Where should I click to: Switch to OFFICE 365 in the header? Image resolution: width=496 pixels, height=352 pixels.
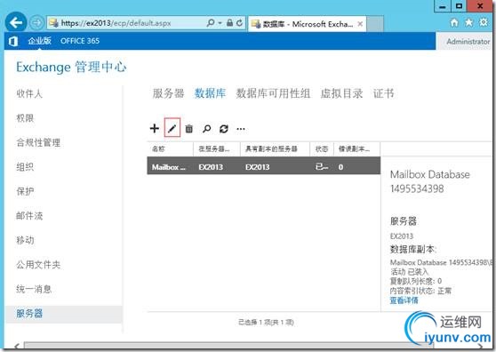coord(80,41)
